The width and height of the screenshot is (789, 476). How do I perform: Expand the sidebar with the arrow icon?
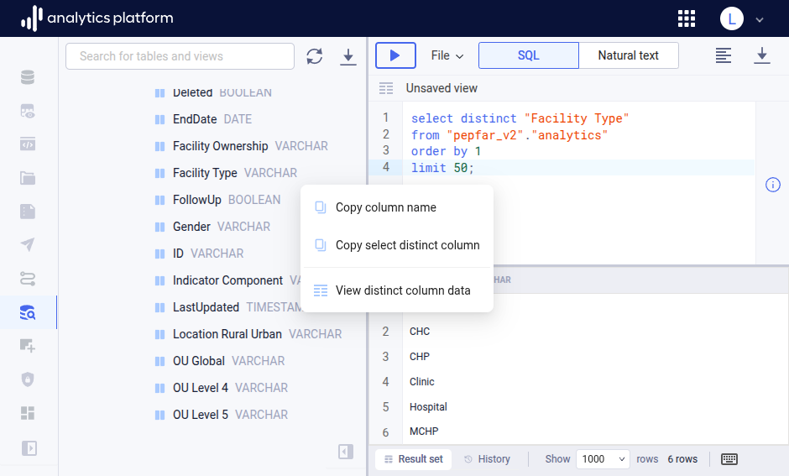[29, 447]
